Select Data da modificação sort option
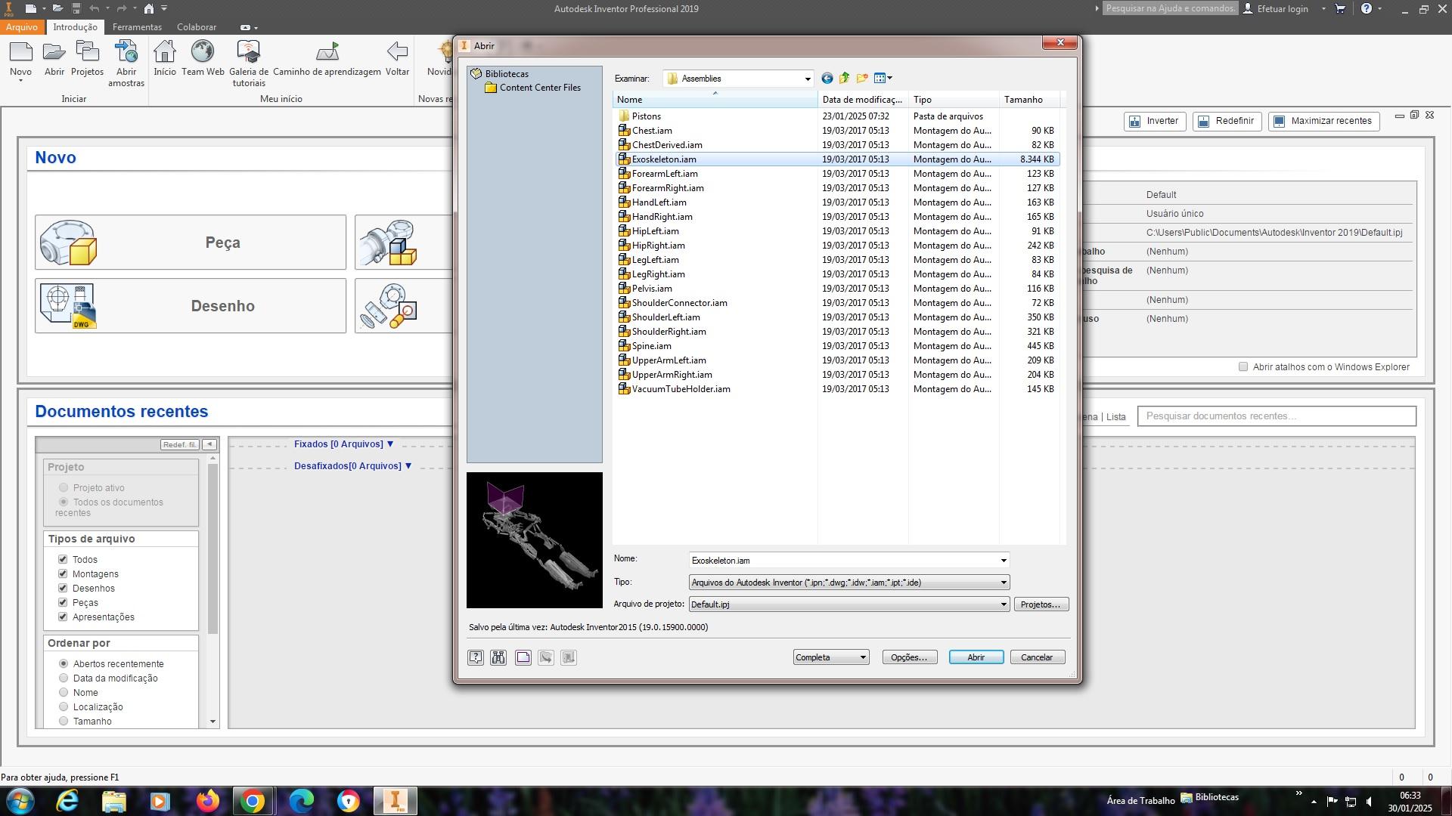The image size is (1452, 816). tap(64, 678)
